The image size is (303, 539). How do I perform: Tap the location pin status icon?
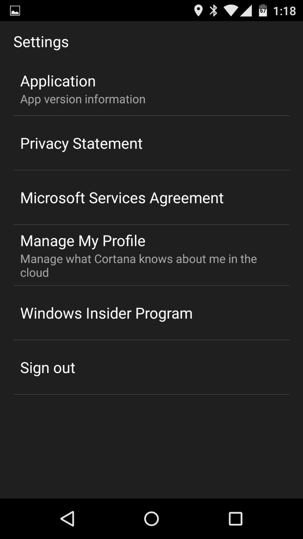[x=198, y=11]
